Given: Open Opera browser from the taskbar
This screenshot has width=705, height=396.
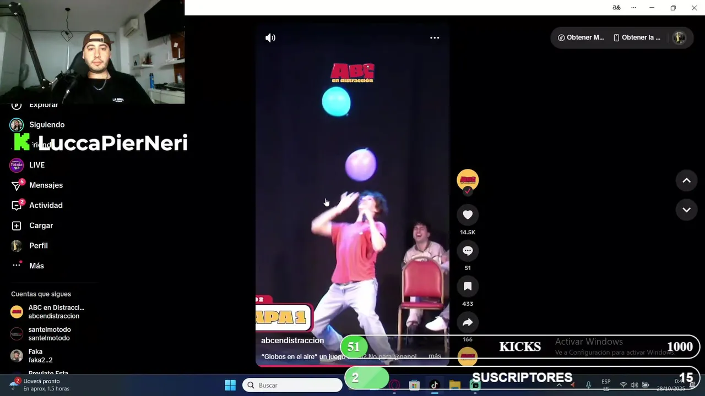Looking at the screenshot, I should 394,385.
